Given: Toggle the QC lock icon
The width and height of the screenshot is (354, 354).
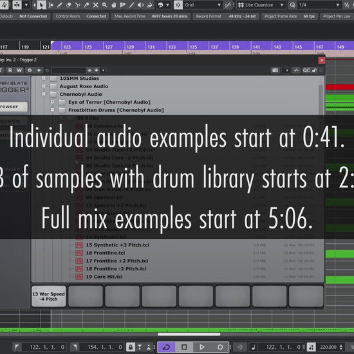Looking at the screenshot, I should [314, 70].
